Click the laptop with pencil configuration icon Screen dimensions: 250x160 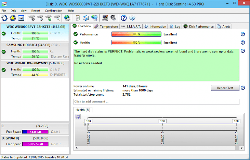pyautogui.click(x=105, y=18)
